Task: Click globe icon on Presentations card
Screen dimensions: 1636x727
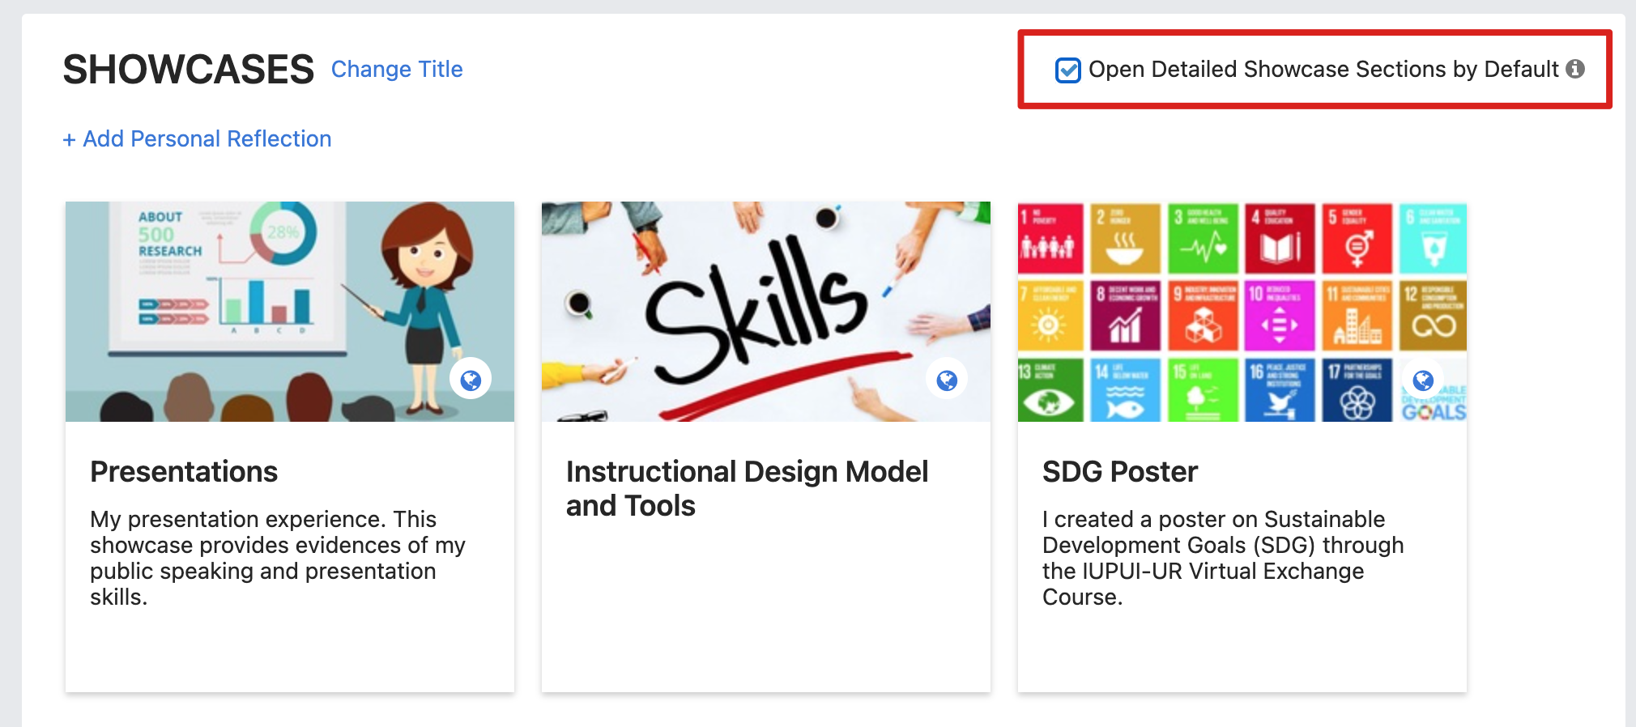Action: pos(471,379)
